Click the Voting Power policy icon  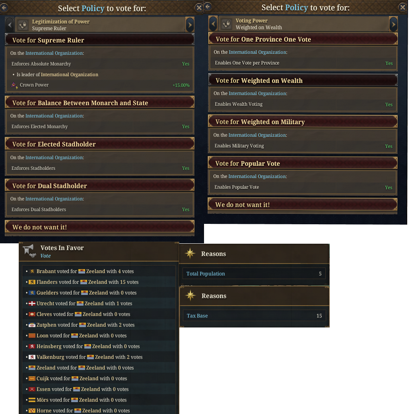[226, 24]
